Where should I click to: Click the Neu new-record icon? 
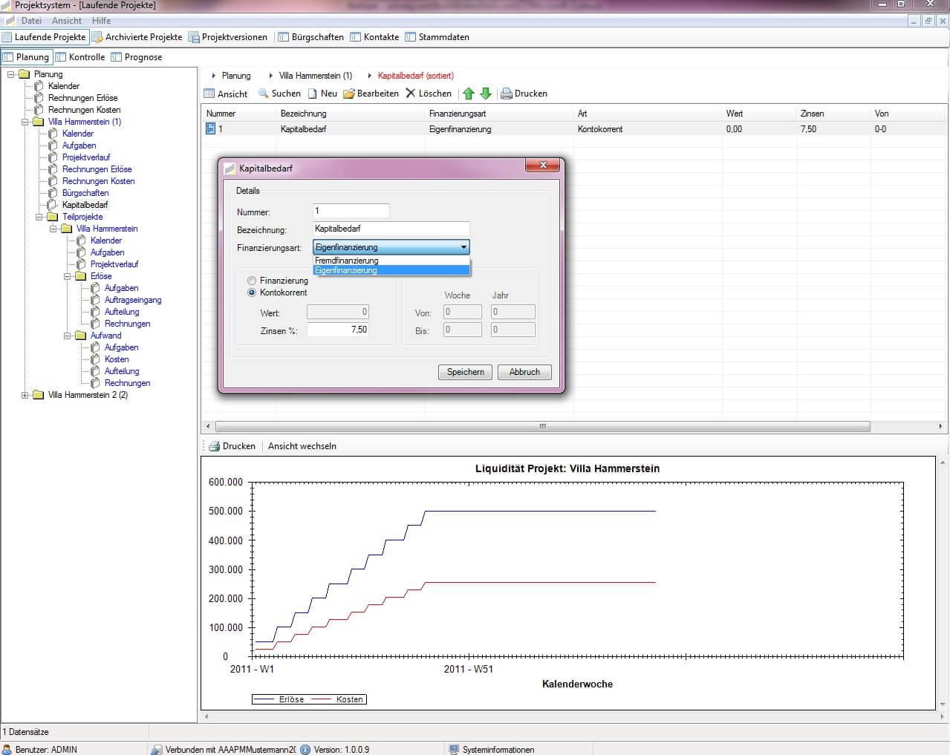(x=313, y=94)
